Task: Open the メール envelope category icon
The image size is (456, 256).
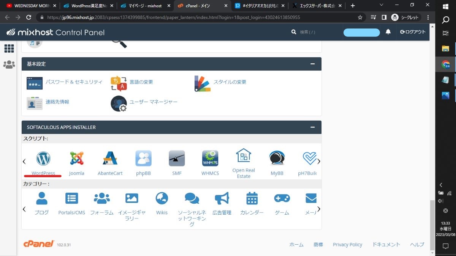Action: pos(311,198)
